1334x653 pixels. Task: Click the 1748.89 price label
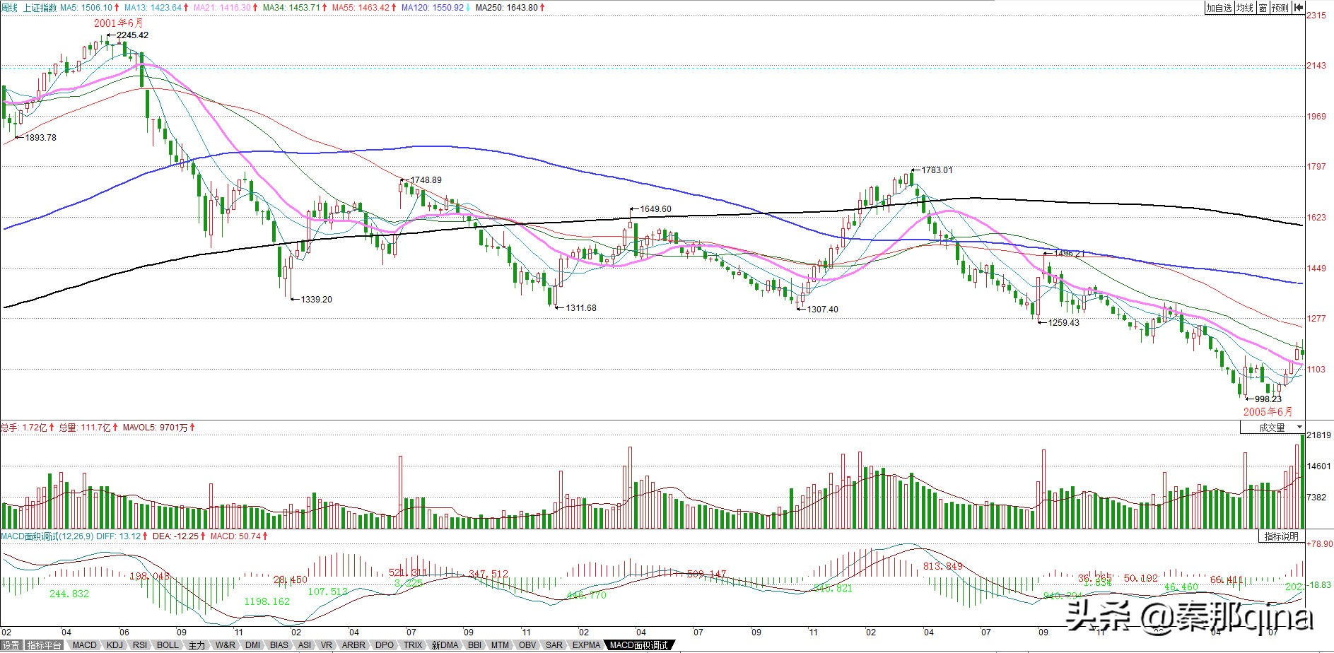click(426, 180)
